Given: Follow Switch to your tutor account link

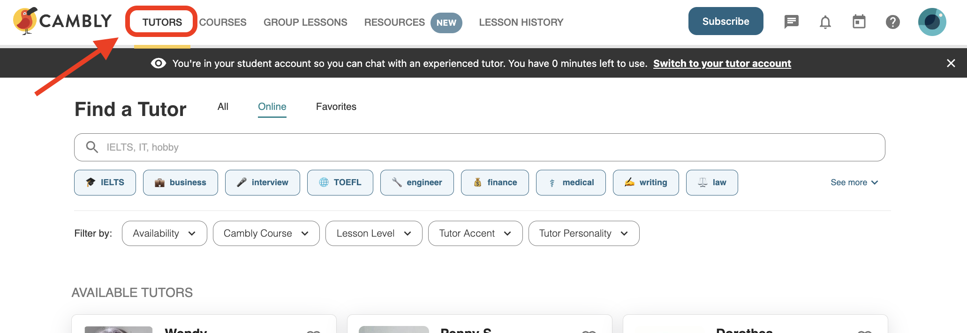Looking at the screenshot, I should click(722, 64).
